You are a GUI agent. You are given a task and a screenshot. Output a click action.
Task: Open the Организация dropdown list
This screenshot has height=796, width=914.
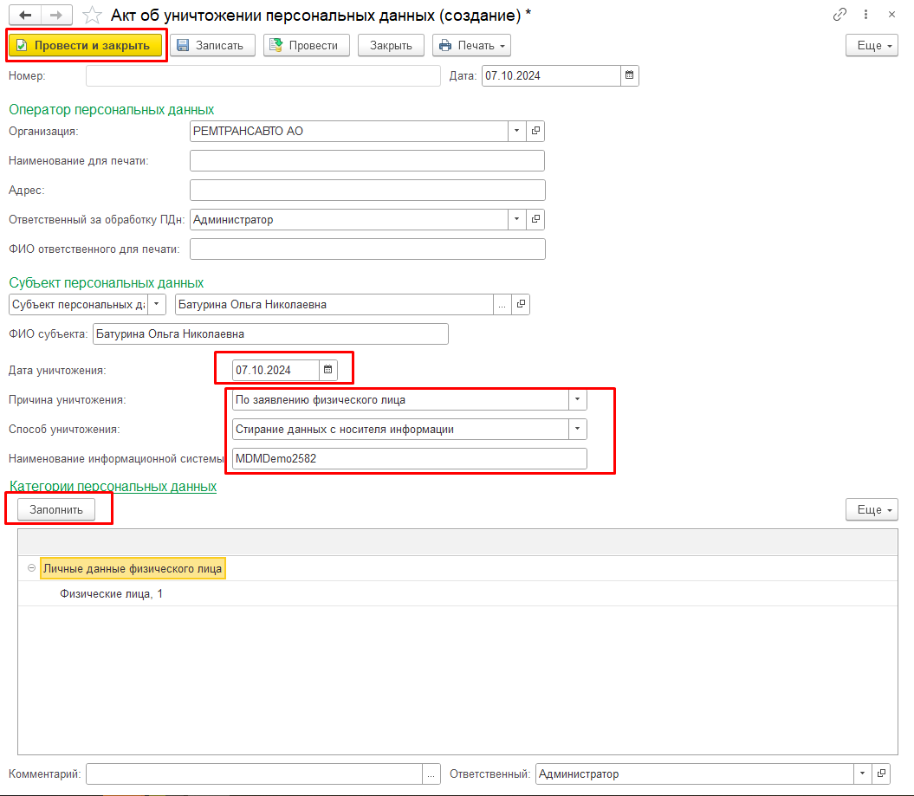point(516,131)
